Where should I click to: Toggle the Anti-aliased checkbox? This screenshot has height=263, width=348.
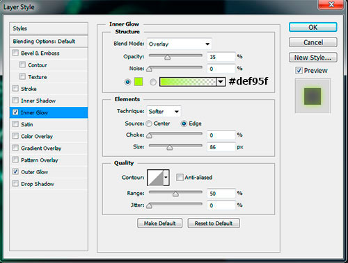(180, 178)
